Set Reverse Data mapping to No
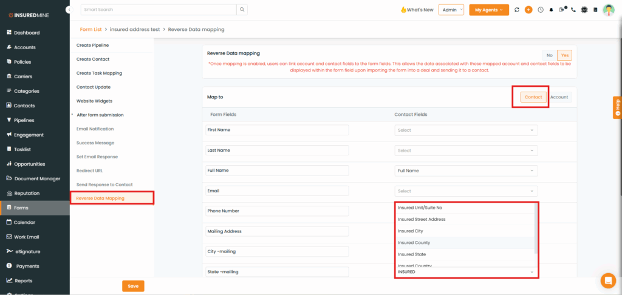This screenshot has width=622, height=295. tap(550, 55)
